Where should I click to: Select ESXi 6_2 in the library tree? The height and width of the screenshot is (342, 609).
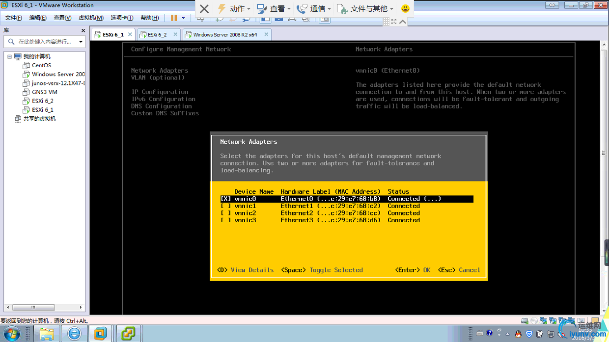[x=43, y=101]
